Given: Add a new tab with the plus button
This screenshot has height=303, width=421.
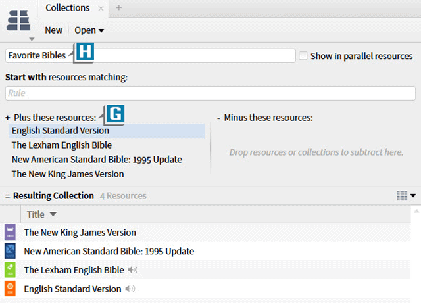Looking at the screenshot, I should (x=119, y=8).
